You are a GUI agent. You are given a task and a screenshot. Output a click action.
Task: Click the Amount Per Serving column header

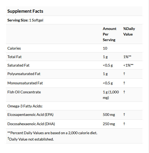[110, 34]
